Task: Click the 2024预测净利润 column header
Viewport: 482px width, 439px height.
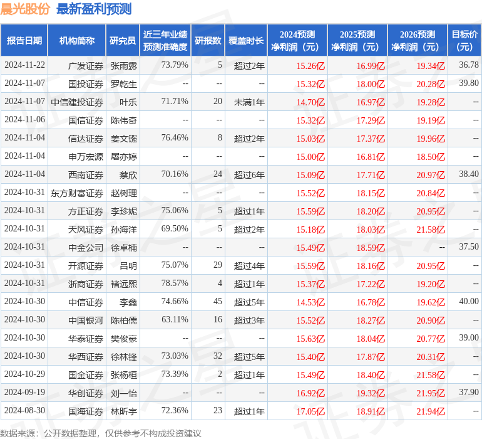Action: pyautogui.click(x=297, y=40)
